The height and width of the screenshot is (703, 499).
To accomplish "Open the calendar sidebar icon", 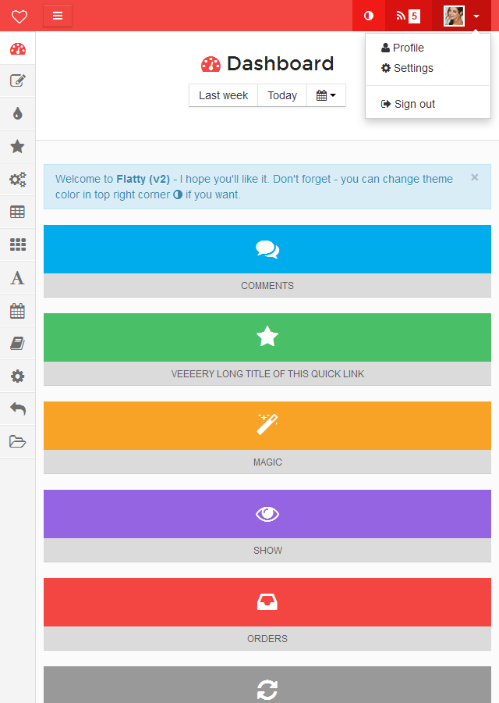I will pyautogui.click(x=17, y=311).
